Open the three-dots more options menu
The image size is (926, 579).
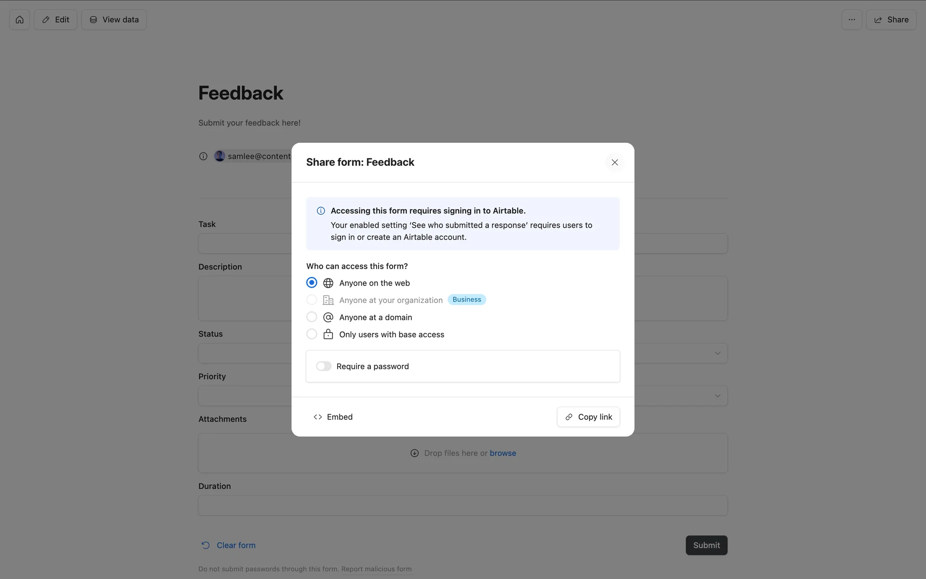point(852,20)
